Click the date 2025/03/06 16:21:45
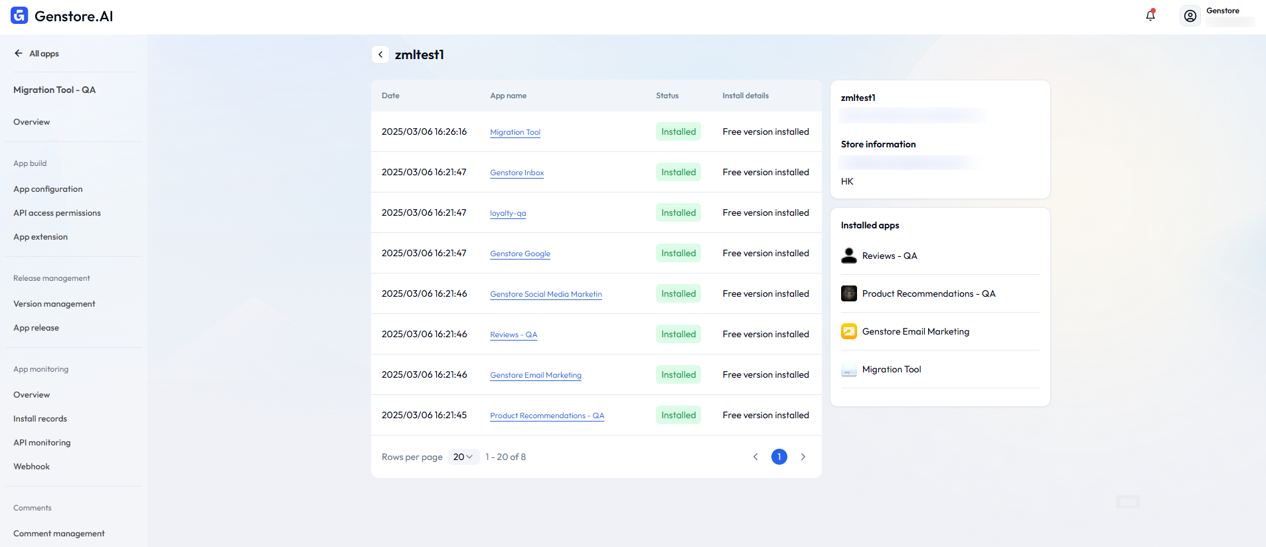The height and width of the screenshot is (547, 1266). tap(424, 415)
